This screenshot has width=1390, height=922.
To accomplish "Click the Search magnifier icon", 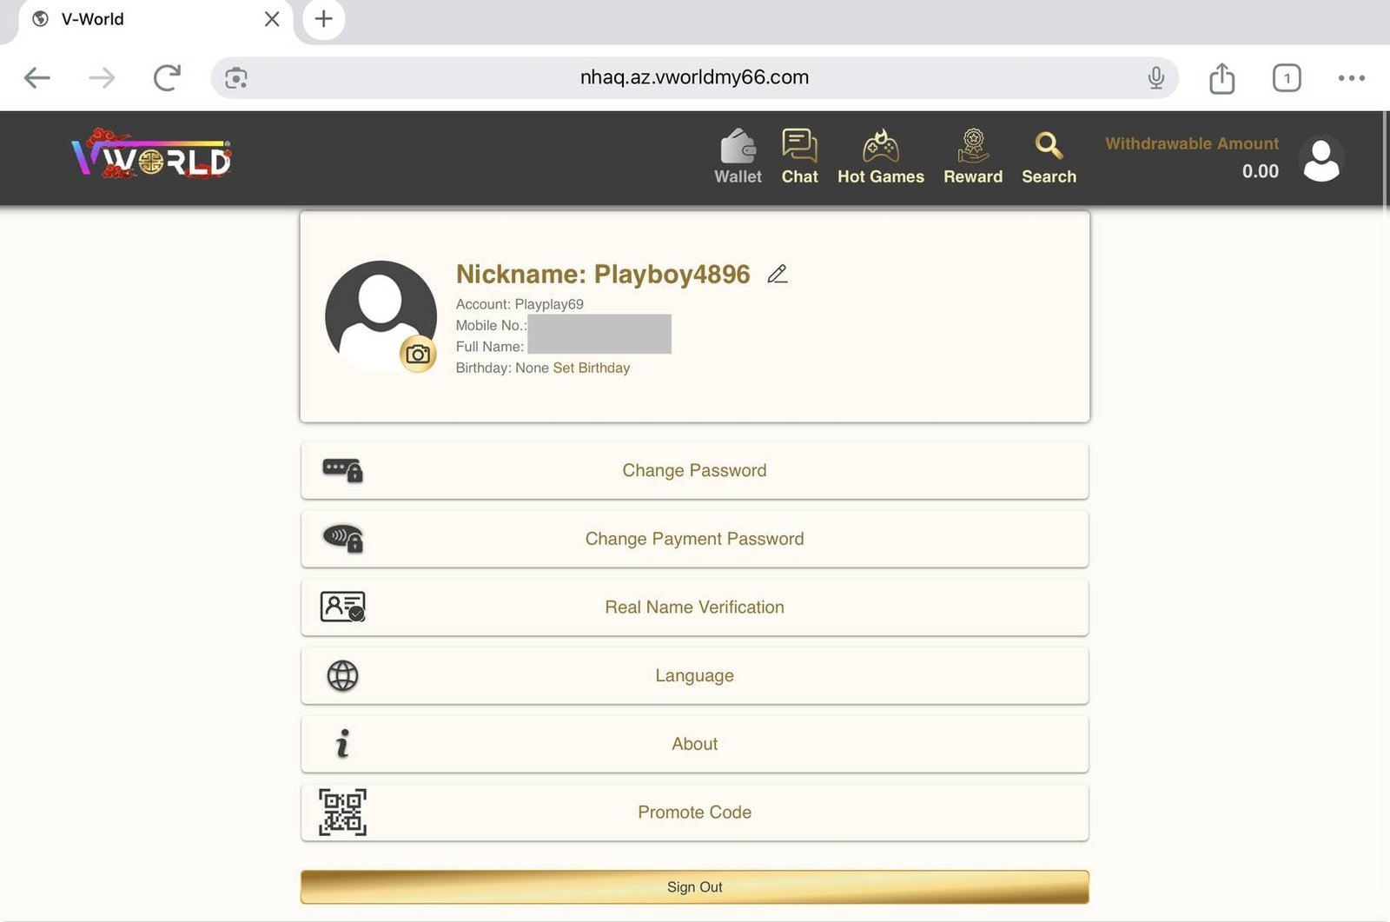I will click(x=1049, y=146).
